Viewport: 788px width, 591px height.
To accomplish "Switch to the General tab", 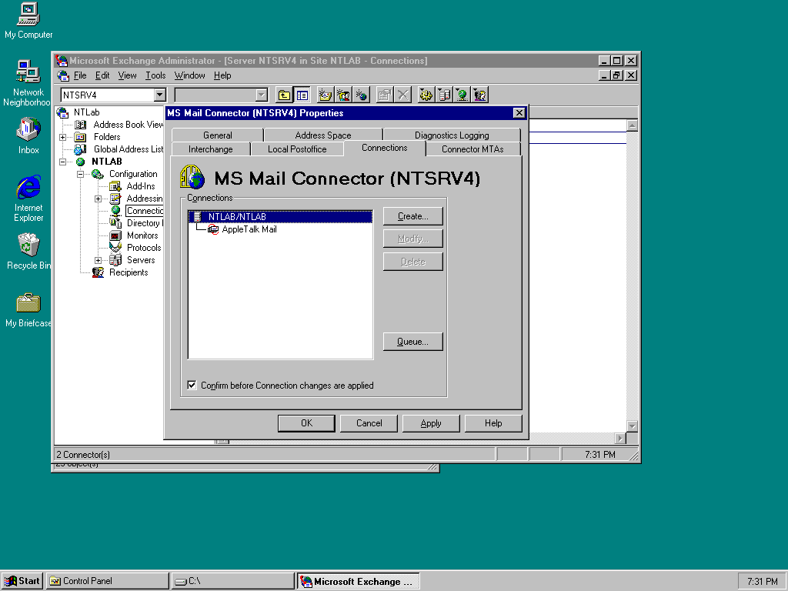I will tap(218, 135).
